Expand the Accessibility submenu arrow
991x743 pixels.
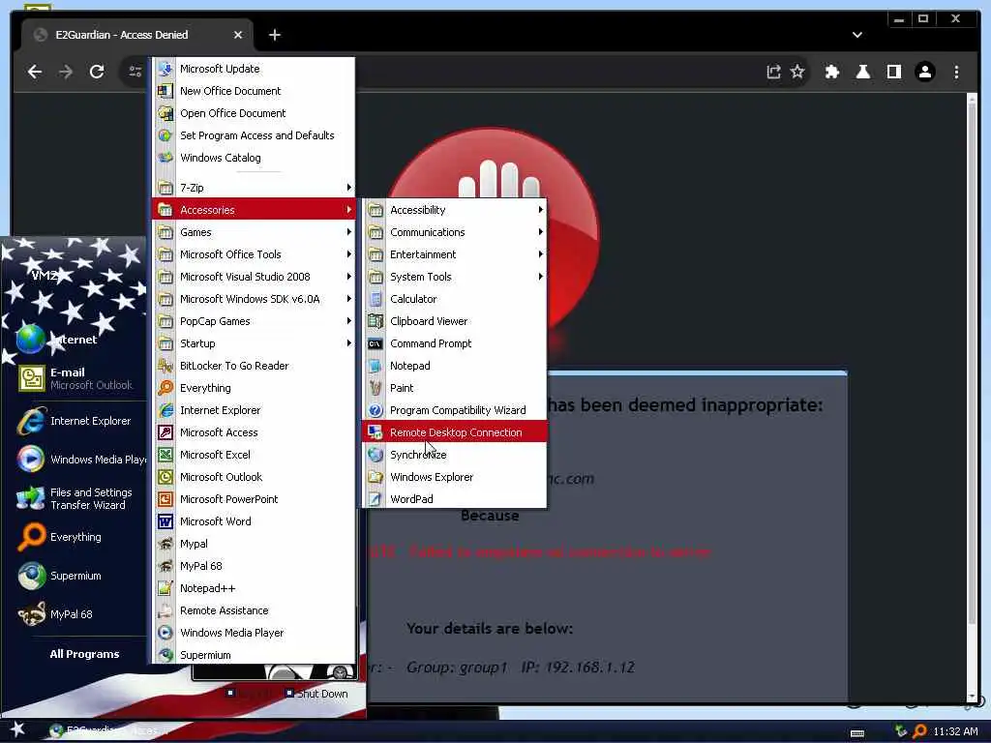pyautogui.click(x=540, y=209)
